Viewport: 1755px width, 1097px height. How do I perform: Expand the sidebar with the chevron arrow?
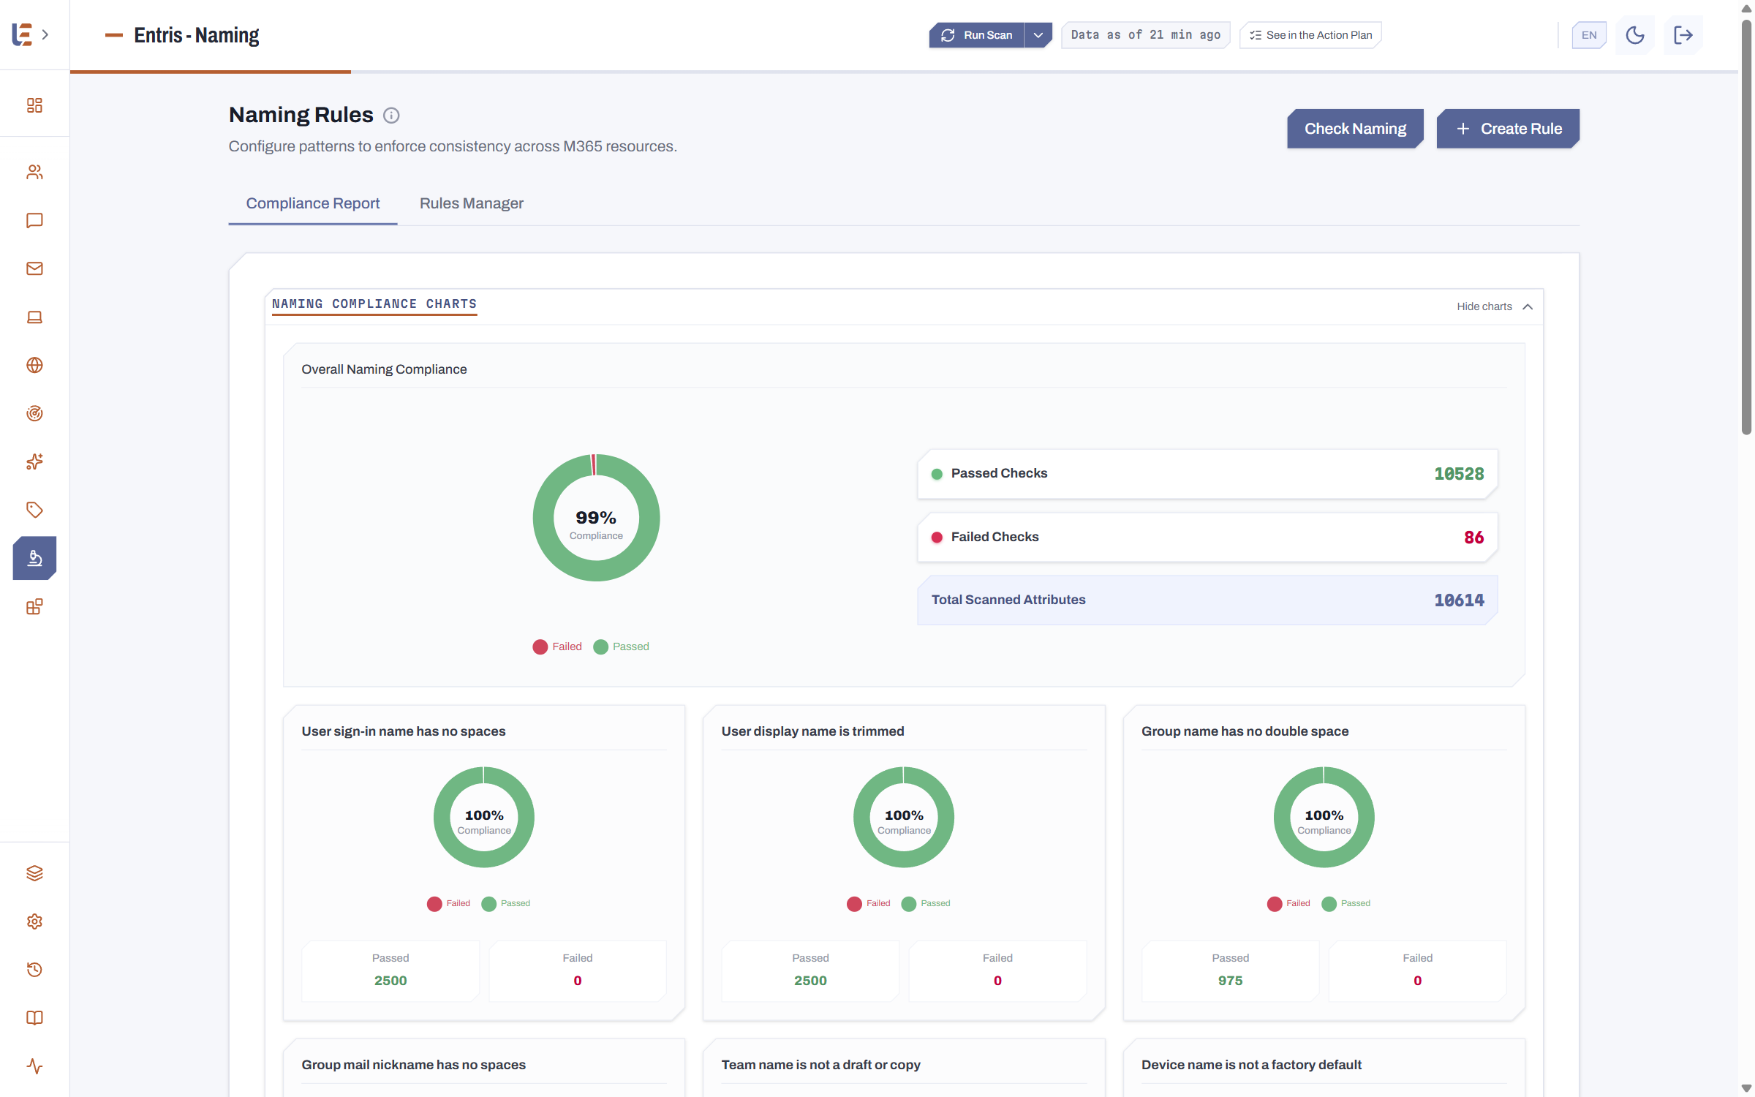click(x=45, y=34)
